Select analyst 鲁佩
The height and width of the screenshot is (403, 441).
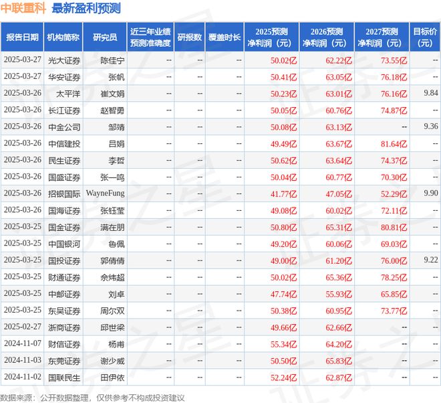point(116,244)
